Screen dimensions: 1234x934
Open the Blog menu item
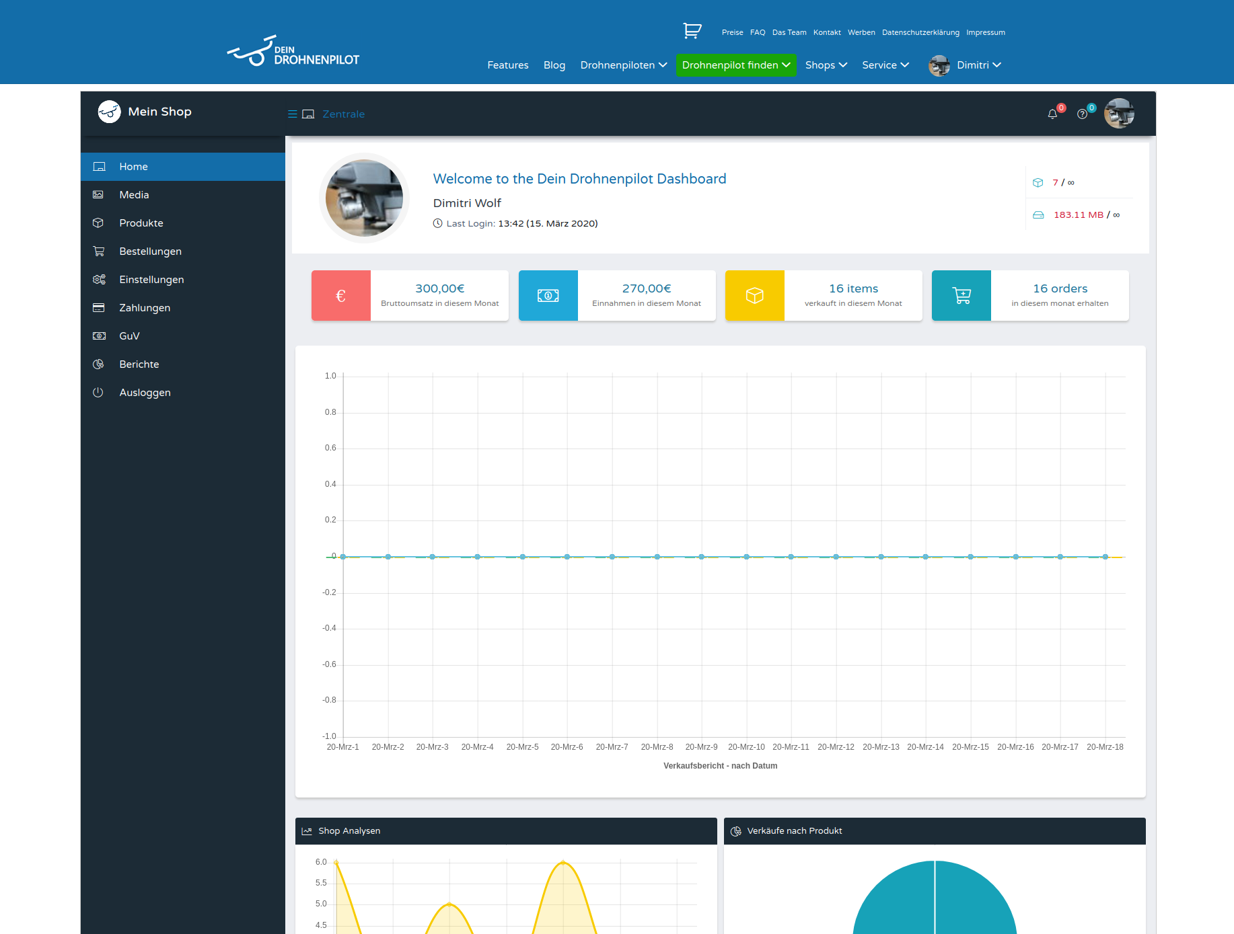[554, 65]
